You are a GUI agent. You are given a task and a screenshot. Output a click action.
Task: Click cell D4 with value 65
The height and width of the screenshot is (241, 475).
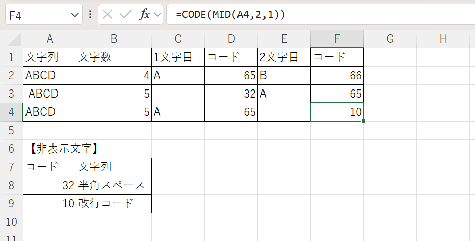[x=231, y=112]
